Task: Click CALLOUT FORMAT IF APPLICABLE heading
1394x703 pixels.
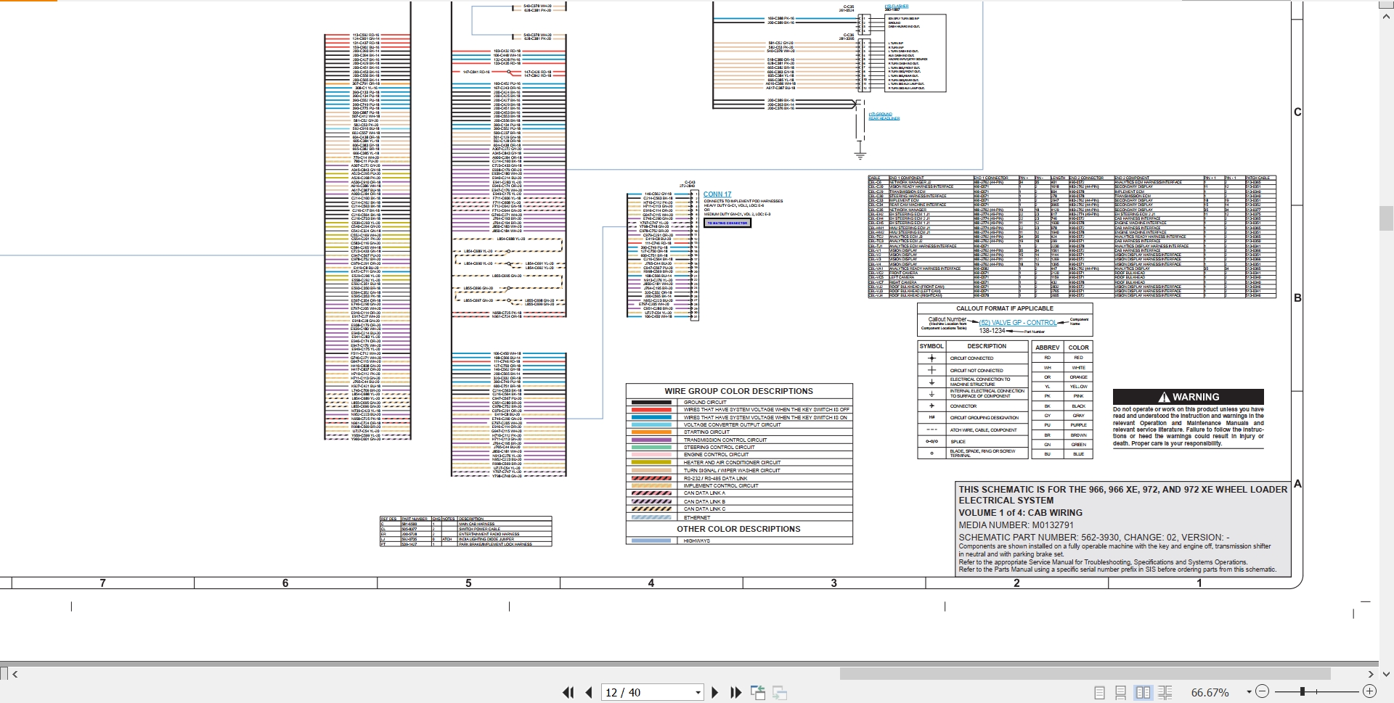Action: coord(1005,308)
